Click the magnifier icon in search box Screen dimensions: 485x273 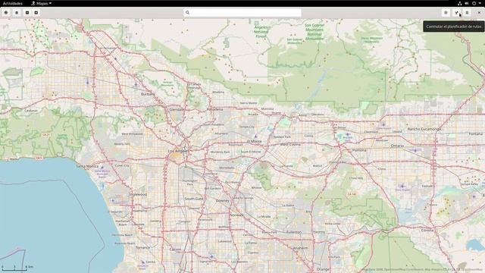187,13
